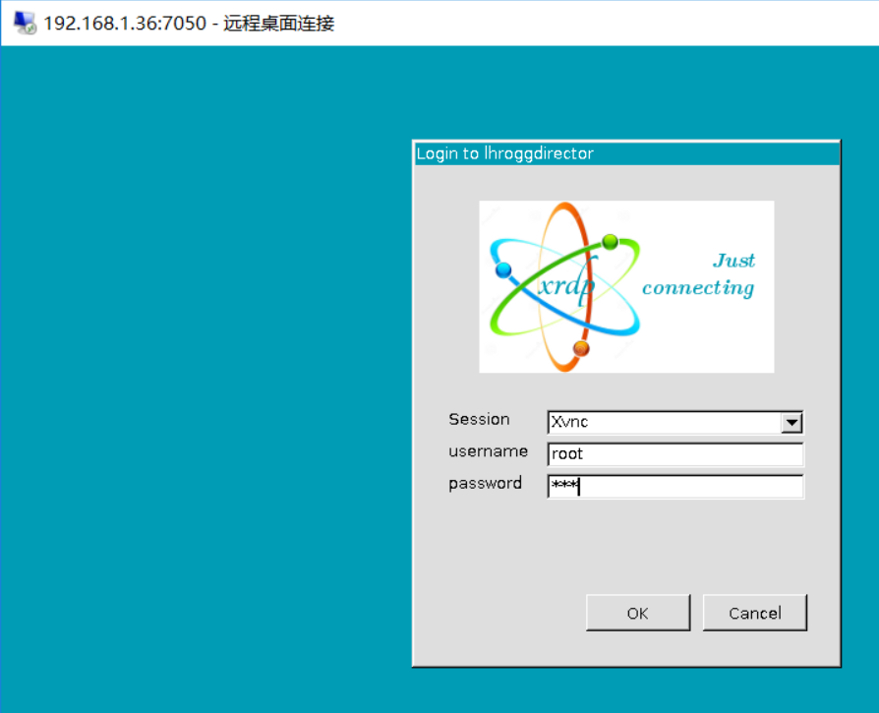879x713 pixels.
Task: Click the 'Login to lhroggdirector' title bar
Action: 626,153
